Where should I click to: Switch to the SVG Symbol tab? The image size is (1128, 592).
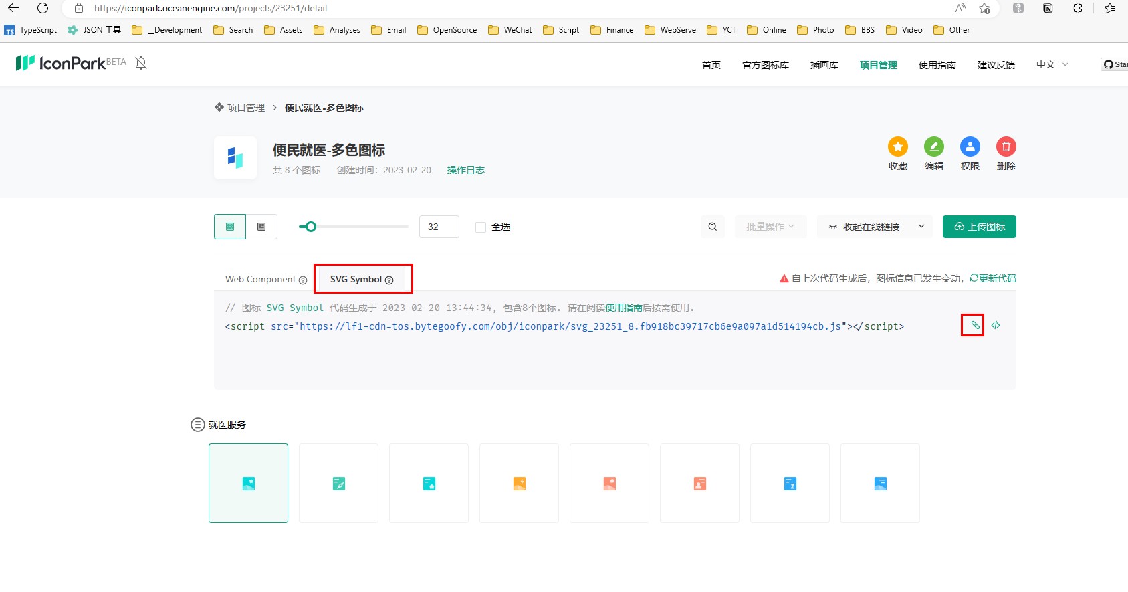(x=362, y=279)
